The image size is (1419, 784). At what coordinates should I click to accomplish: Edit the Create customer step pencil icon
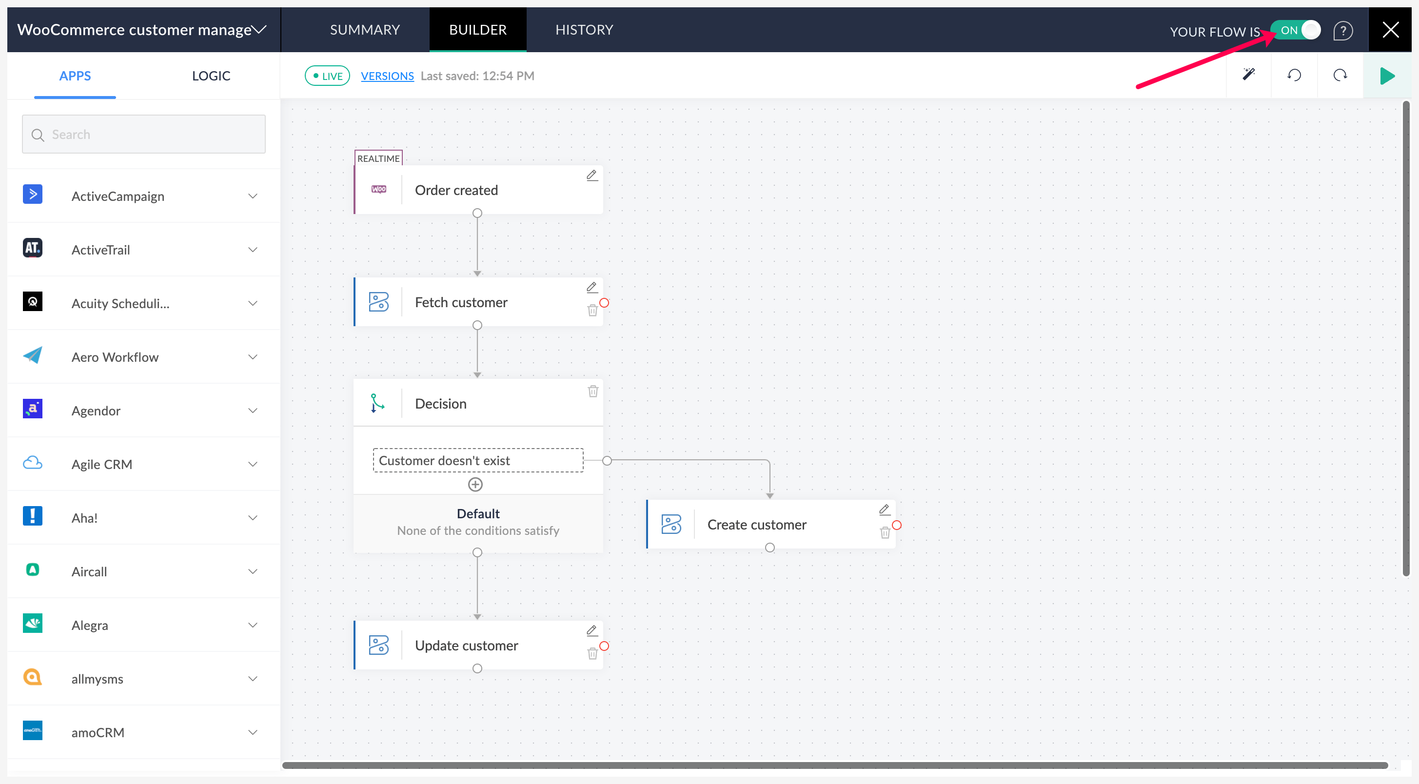(x=884, y=510)
